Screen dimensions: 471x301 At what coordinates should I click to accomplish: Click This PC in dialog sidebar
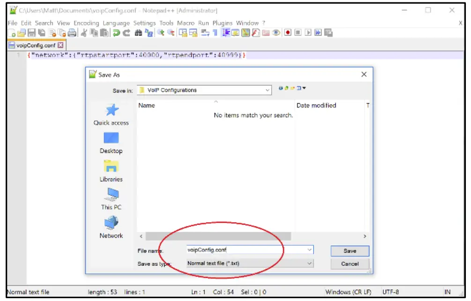coord(111,199)
